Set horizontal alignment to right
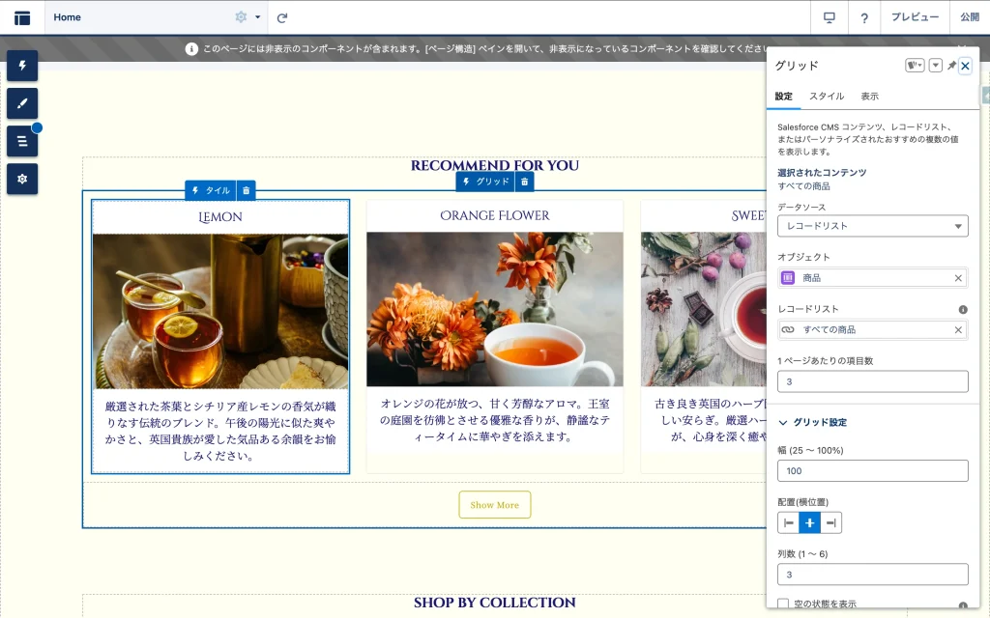 click(830, 523)
